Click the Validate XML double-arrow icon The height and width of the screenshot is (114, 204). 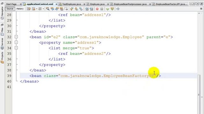pos(112,9)
